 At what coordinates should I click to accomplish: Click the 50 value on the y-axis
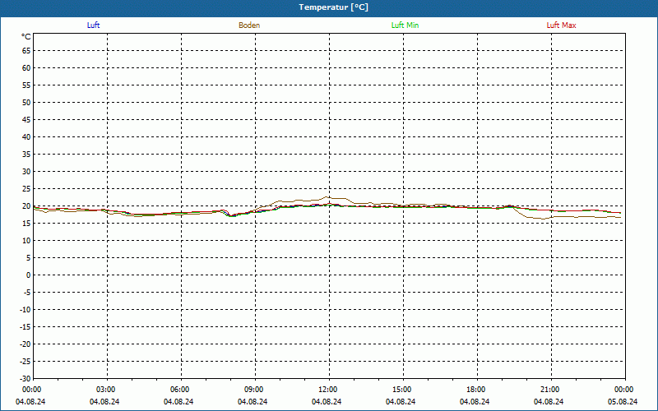(26, 102)
